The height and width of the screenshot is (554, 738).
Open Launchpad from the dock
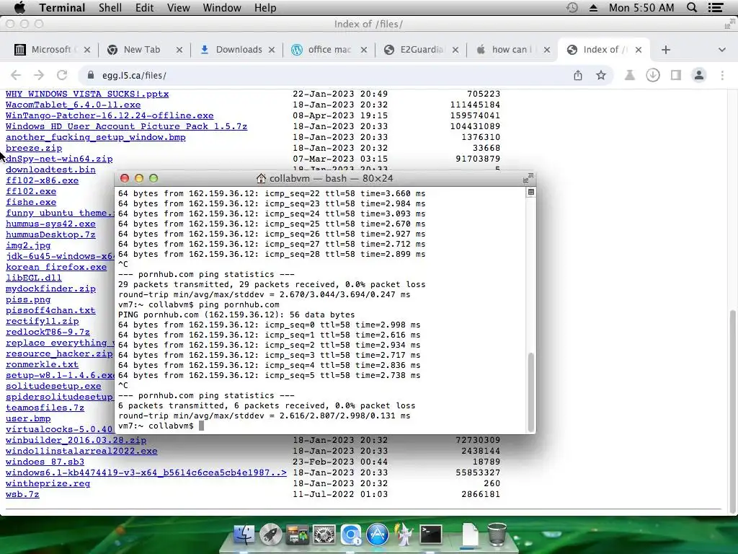point(271,535)
